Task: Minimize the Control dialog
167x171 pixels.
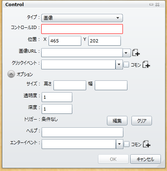Action: tap(151, 4)
